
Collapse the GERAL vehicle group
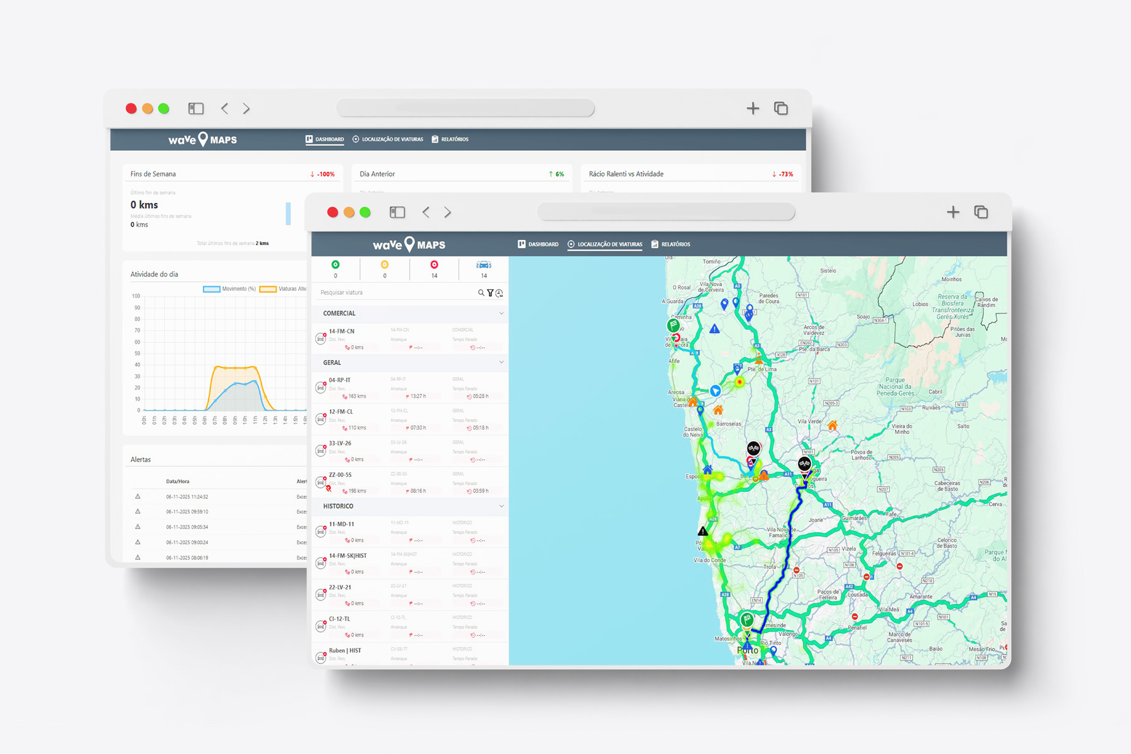click(501, 363)
